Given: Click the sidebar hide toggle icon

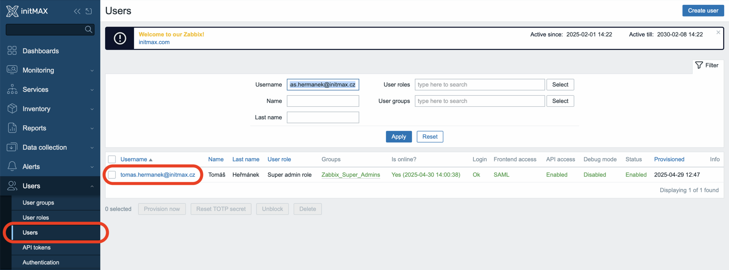Looking at the screenshot, I should (x=89, y=11).
